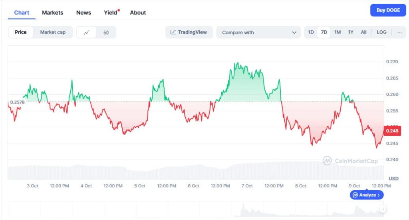
Task: Toggle the Price view
Action: pos(21,32)
